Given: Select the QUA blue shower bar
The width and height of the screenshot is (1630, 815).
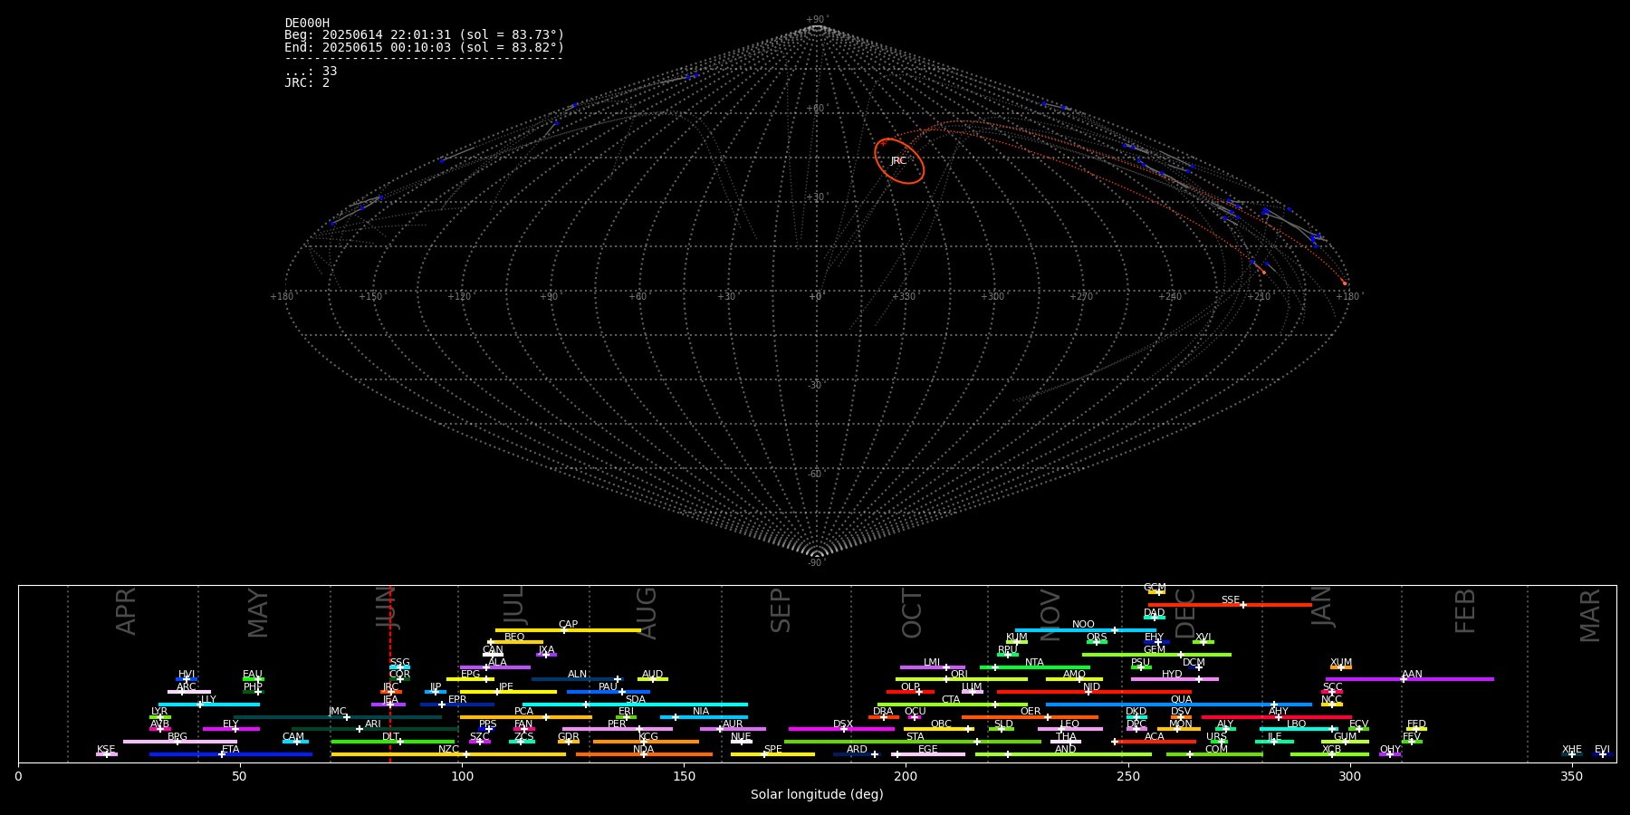Looking at the screenshot, I should point(1179,705).
